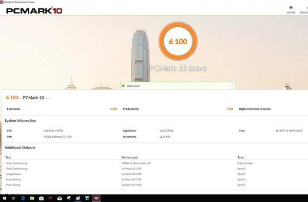Select the PCMark 10 taskbar icon
The width and height of the screenshot is (308, 202).
click(97, 198)
